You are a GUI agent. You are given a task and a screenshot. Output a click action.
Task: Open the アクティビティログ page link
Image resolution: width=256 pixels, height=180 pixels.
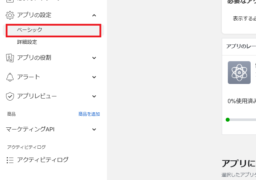click(x=43, y=160)
